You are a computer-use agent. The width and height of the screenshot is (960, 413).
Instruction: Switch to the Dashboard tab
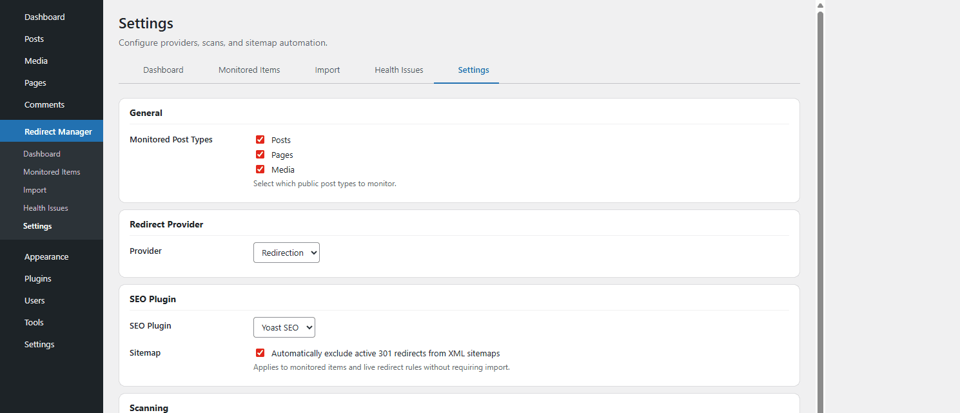[163, 70]
